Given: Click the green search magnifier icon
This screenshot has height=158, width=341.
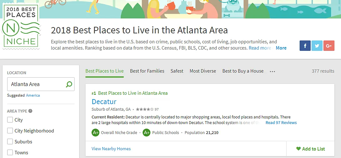Looking at the screenshot, I should (x=69, y=84).
